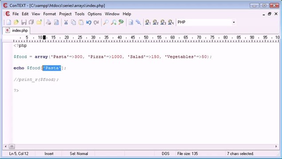Paste from clipboard icon
The height and width of the screenshot is (159, 282).
[x=81, y=22]
